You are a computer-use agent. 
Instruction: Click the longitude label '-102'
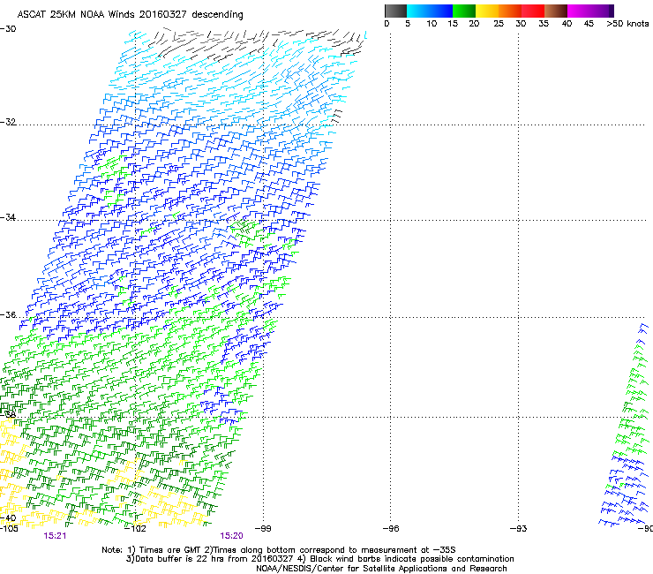136,529
